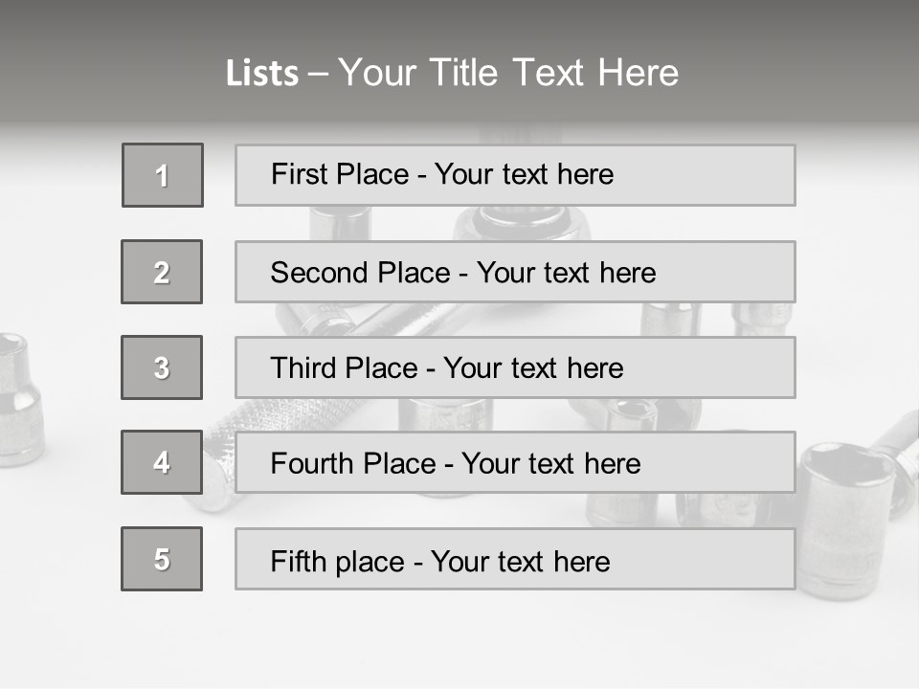Screen dimensions: 919x689
Task: Click the Fifth place text box
Action: click(515, 559)
